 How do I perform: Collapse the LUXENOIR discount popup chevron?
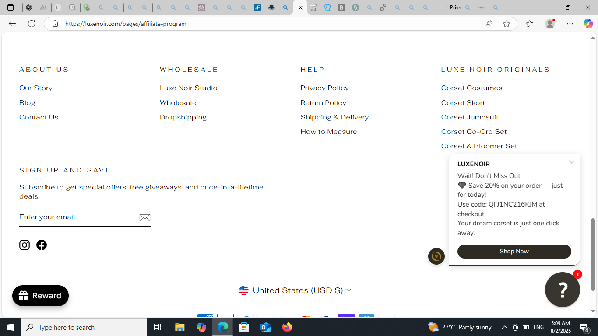coord(572,162)
